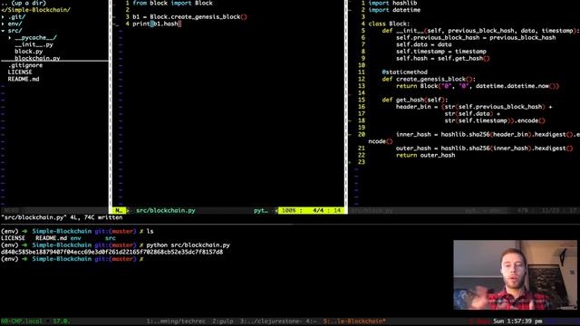Image resolution: width=580 pixels, height=326 pixels.
Task: Click 'import datetime' in block.py pane
Action: [394, 10]
